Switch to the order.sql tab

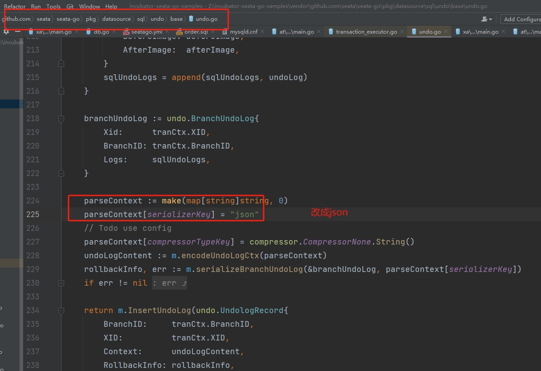point(196,32)
